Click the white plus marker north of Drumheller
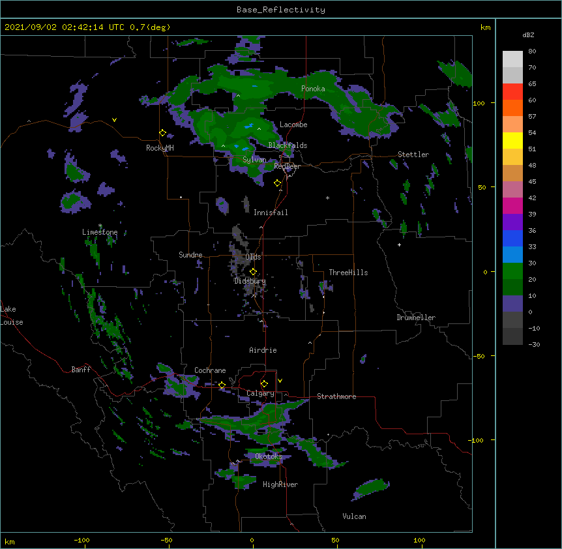Viewport: 562px width, 549px height. coord(399,245)
